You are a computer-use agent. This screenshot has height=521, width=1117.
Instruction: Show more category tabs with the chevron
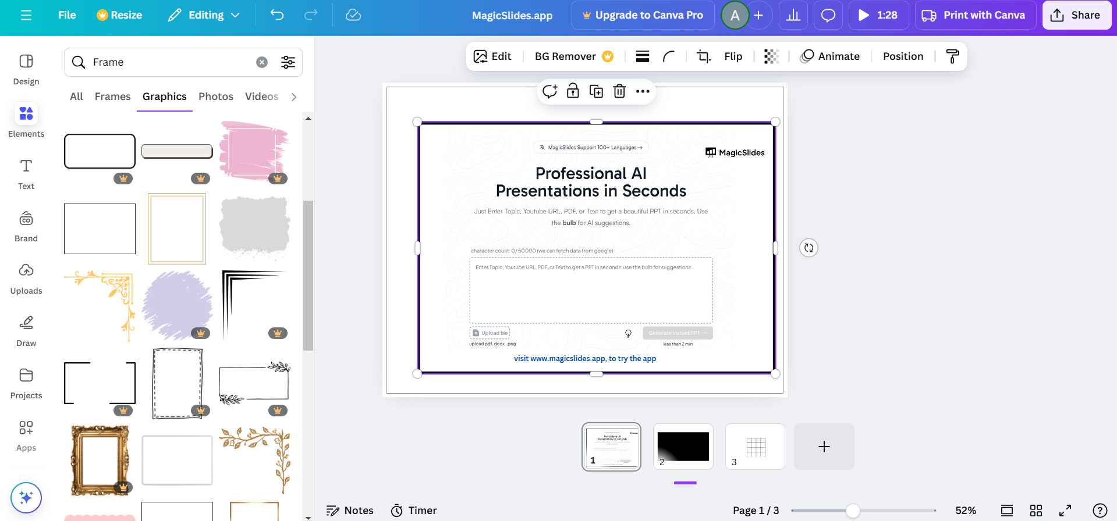pos(294,97)
